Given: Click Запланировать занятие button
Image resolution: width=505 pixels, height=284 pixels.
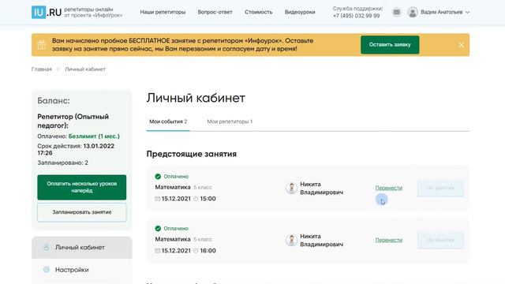Looking at the screenshot, I should 82,212.
